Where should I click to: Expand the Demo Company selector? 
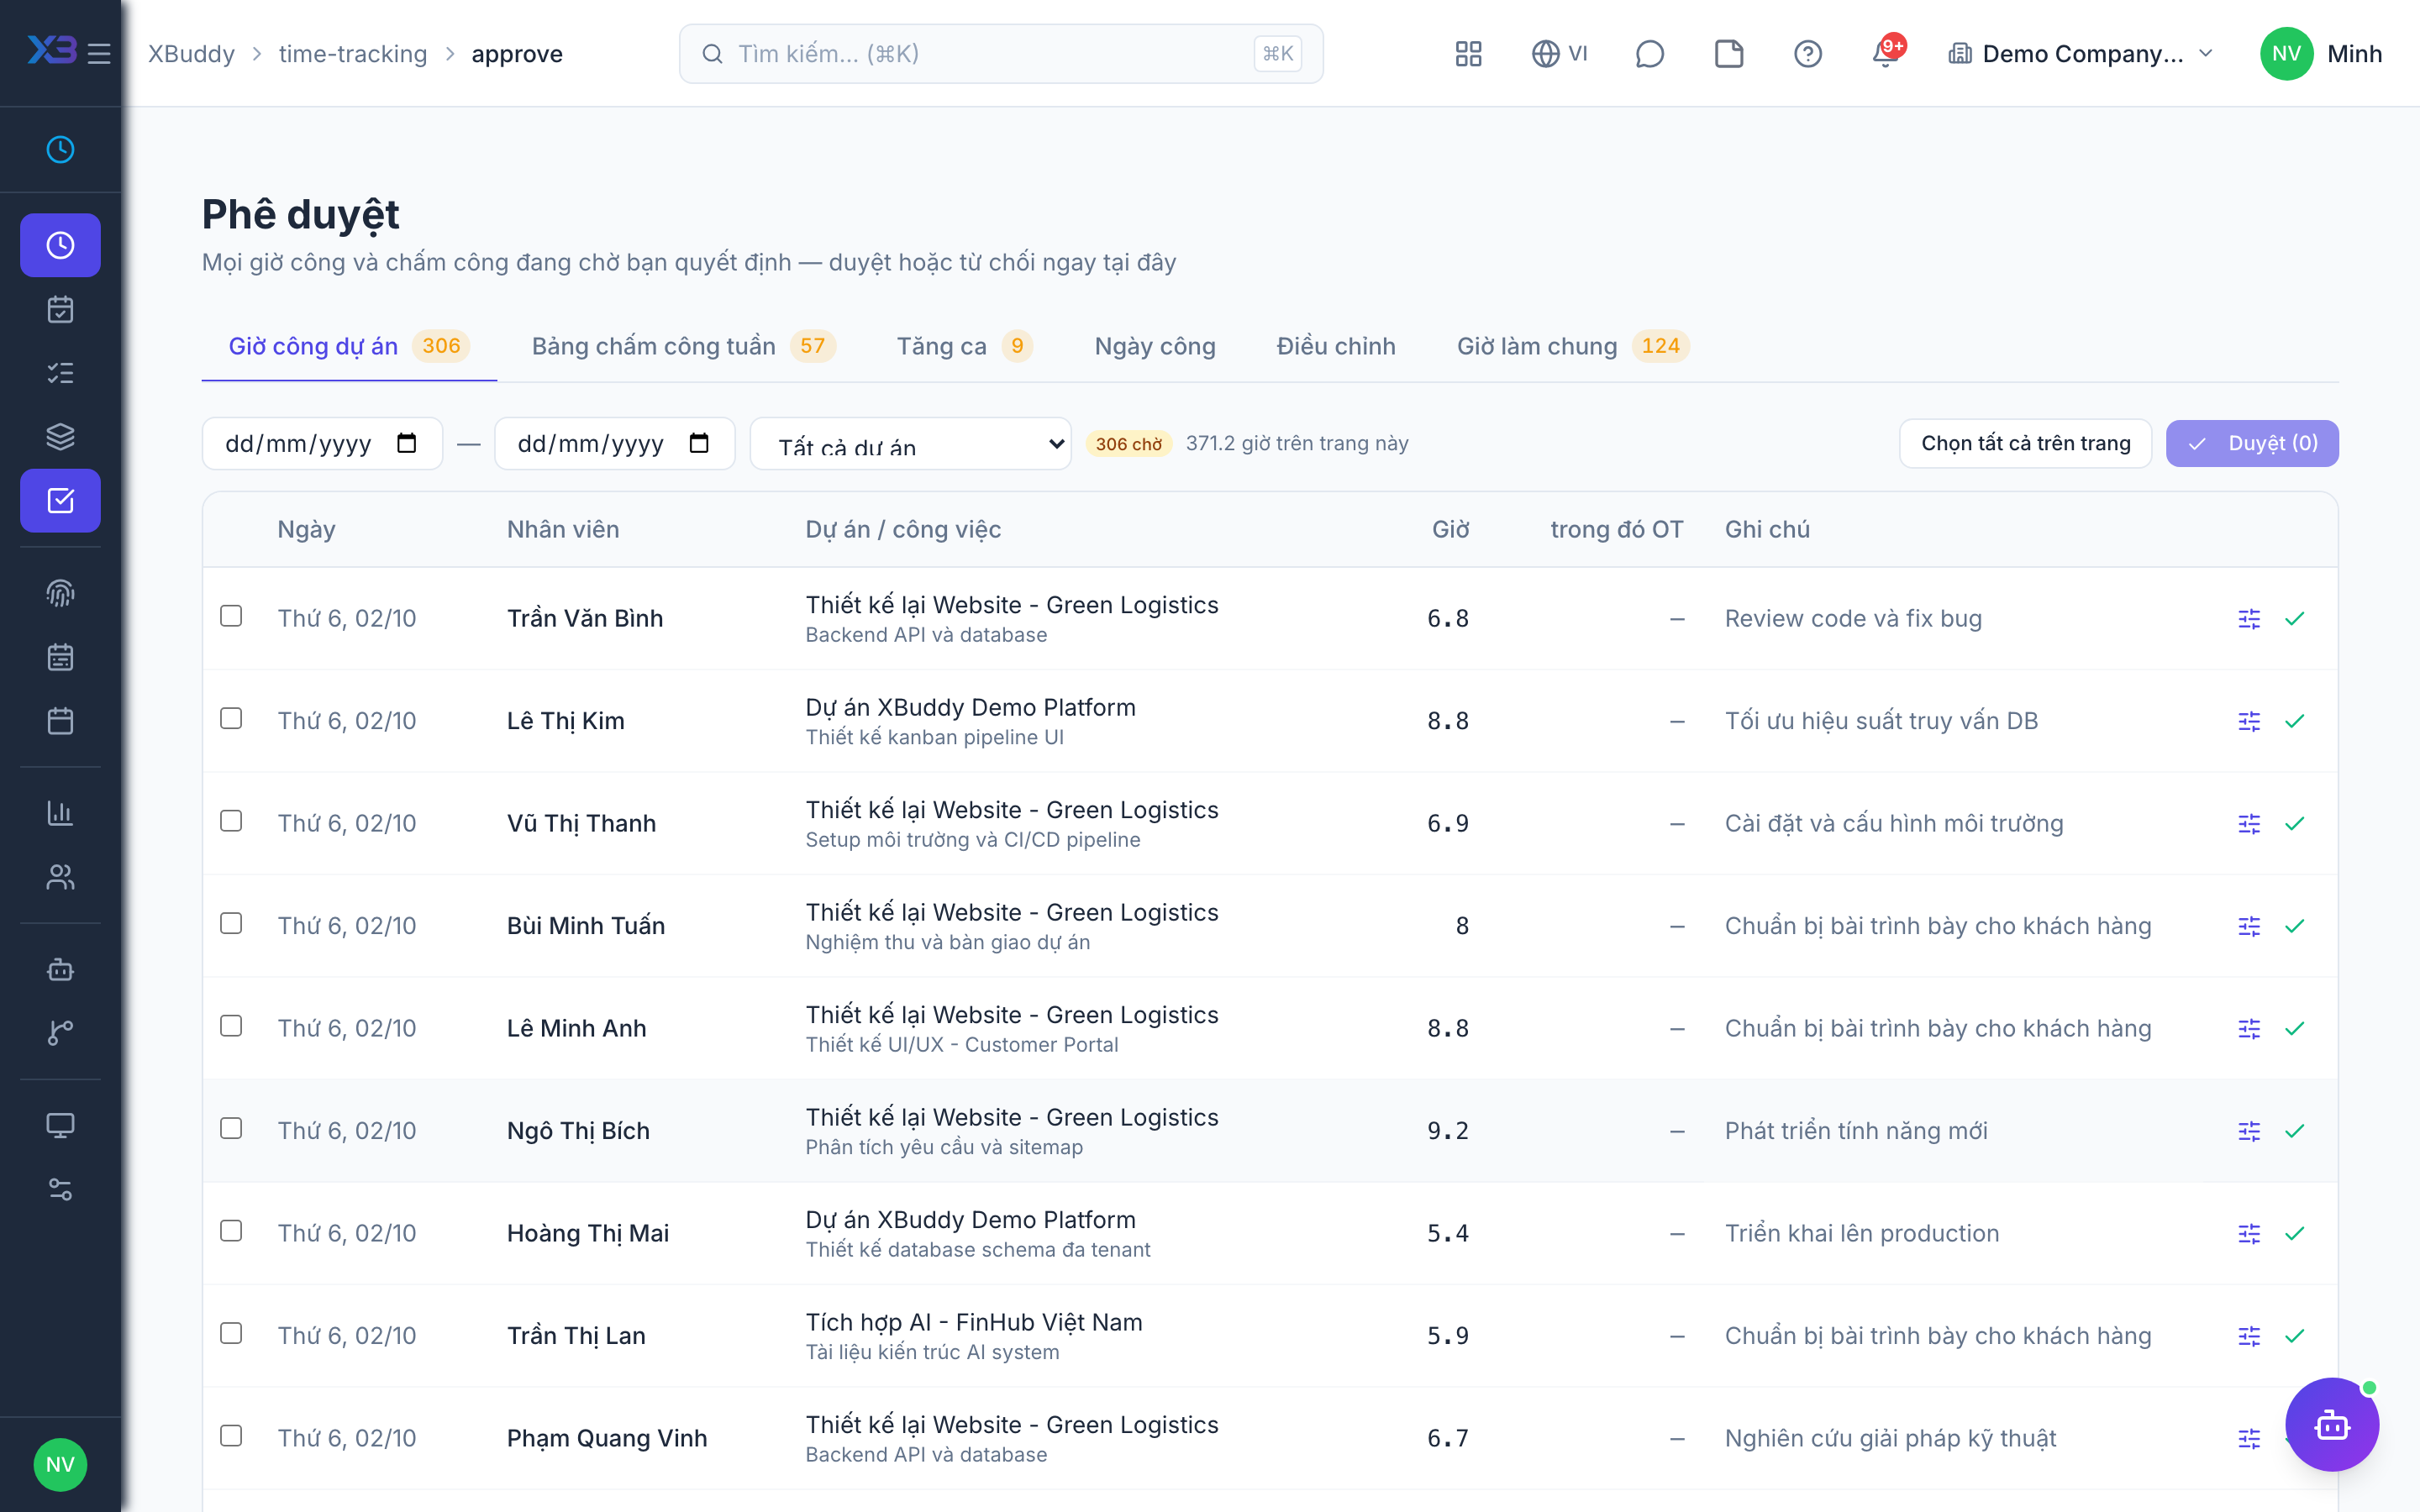(x=2080, y=54)
